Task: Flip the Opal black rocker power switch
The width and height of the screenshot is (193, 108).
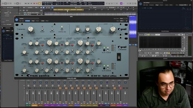Action: coord(119,57)
